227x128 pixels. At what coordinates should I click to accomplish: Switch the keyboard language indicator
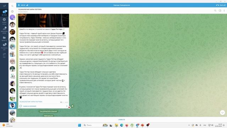coord(205,125)
